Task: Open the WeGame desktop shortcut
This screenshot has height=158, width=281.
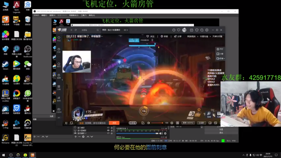Action: (x=5, y=139)
